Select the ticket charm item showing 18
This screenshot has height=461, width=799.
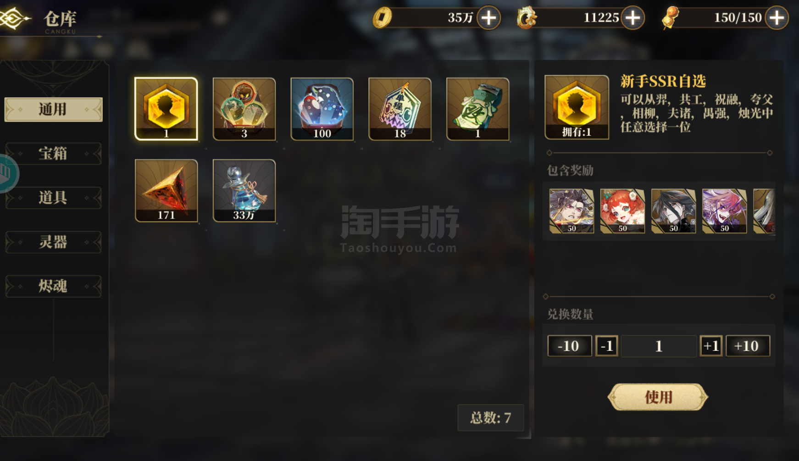point(400,109)
